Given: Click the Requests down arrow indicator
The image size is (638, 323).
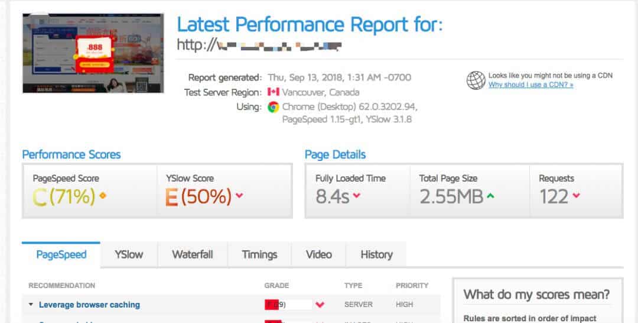Looking at the screenshot, I should tap(576, 195).
